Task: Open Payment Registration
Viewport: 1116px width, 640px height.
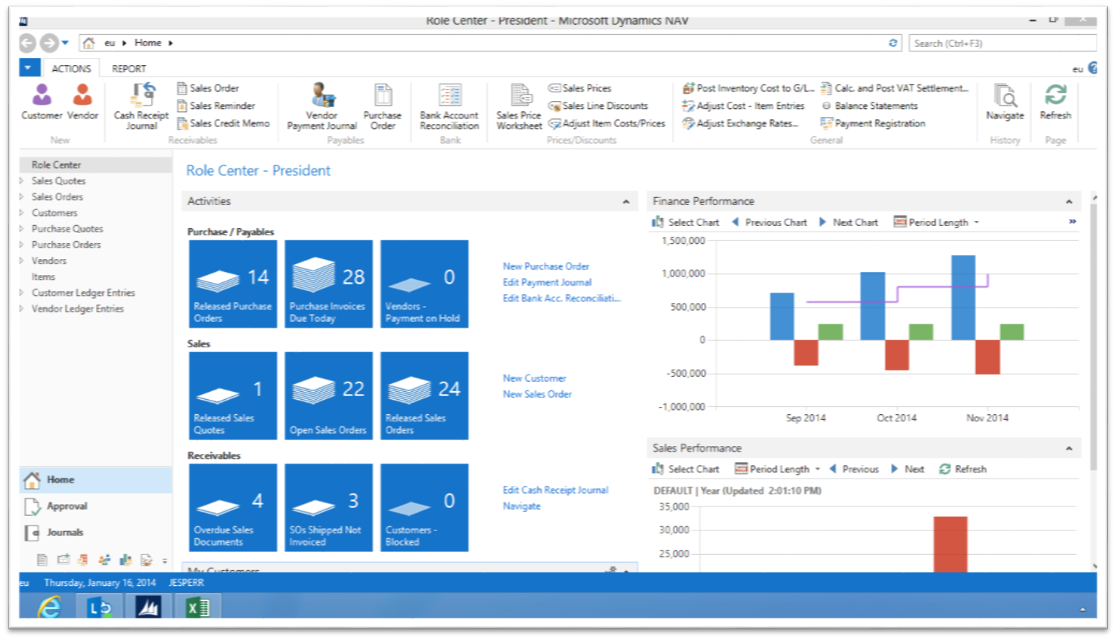Action: 873,123
